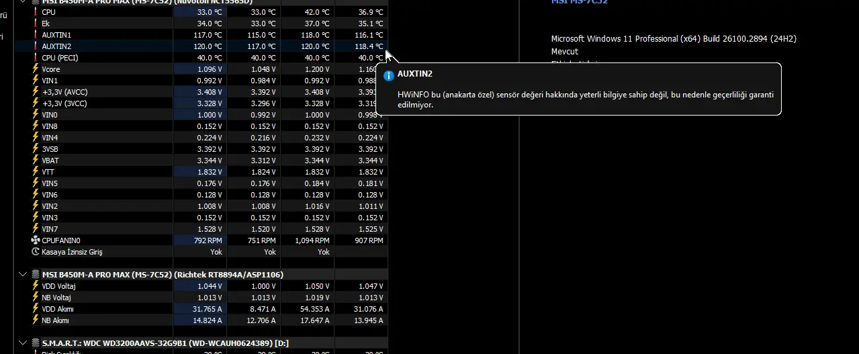Screen dimensions: 859x354
Task: Click the 792 RPM current fan speed
Action: pos(208,240)
